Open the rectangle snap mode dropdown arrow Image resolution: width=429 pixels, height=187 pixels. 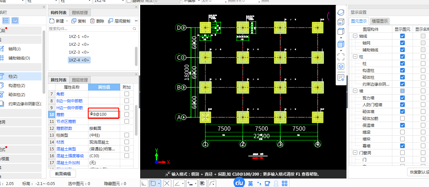tap(159, 184)
